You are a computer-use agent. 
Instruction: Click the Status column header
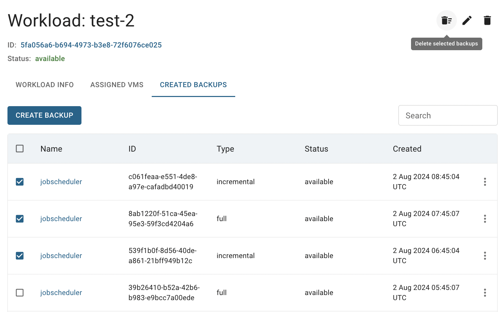(x=316, y=149)
